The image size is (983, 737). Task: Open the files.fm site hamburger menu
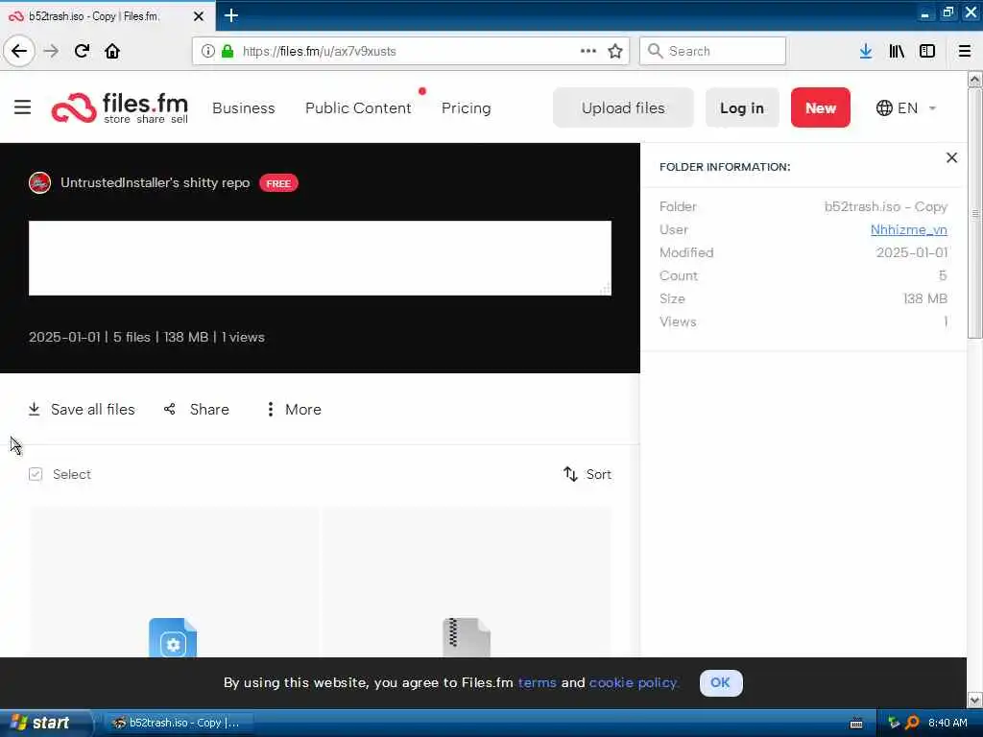coord(23,107)
